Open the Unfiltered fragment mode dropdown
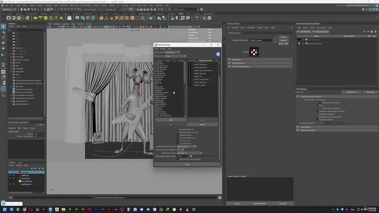Image resolution: width=379 pixels, height=213 pixels. pyautogui.click(x=187, y=146)
